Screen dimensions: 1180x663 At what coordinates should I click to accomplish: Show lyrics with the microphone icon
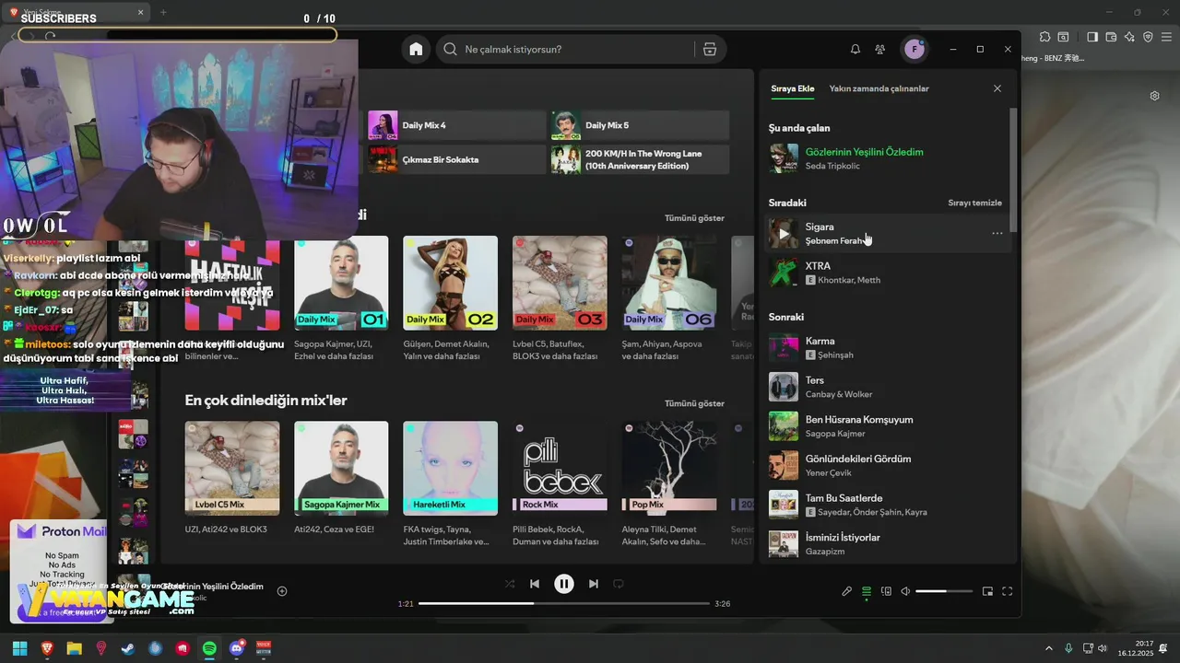[x=847, y=591]
